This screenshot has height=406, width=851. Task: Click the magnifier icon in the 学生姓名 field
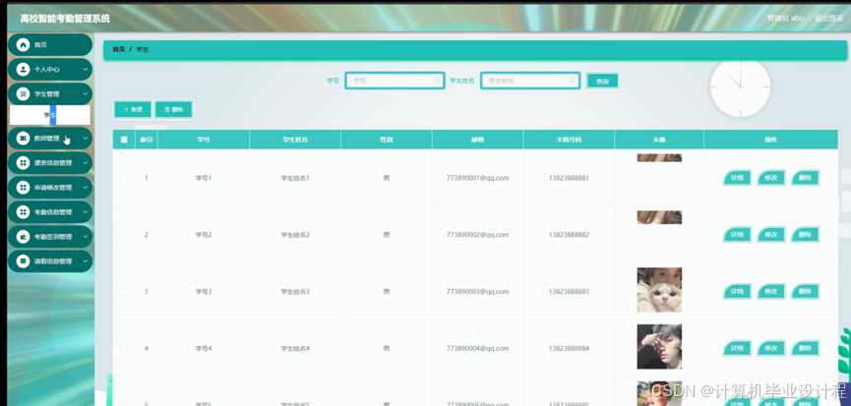(573, 81)
